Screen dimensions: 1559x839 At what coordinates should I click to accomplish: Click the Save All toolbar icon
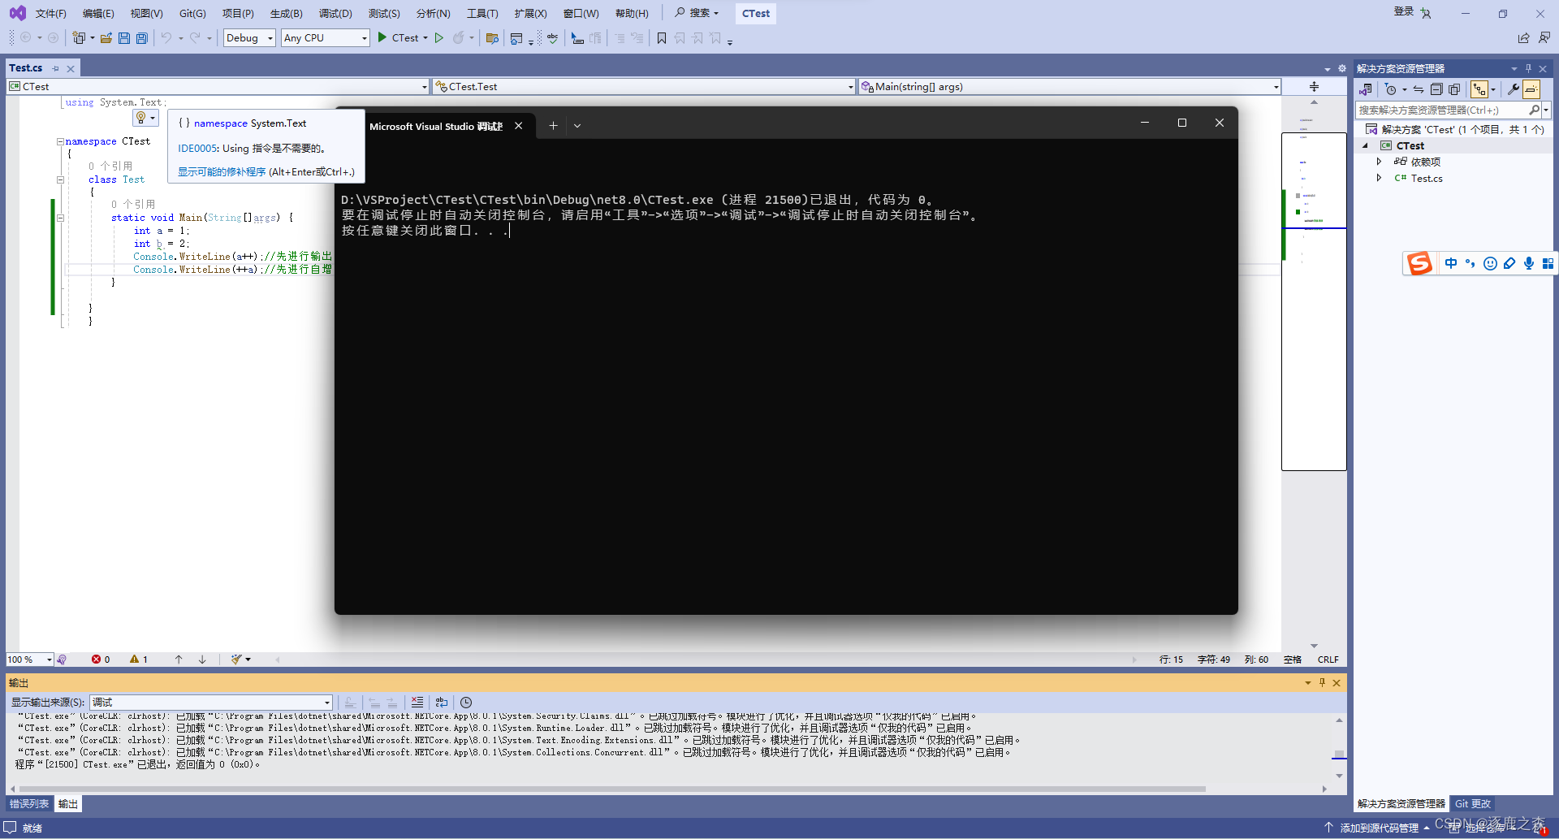(x=142, y=38)
